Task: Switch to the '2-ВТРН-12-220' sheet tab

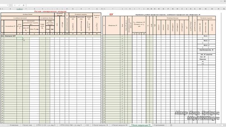Action: [46, 125]
